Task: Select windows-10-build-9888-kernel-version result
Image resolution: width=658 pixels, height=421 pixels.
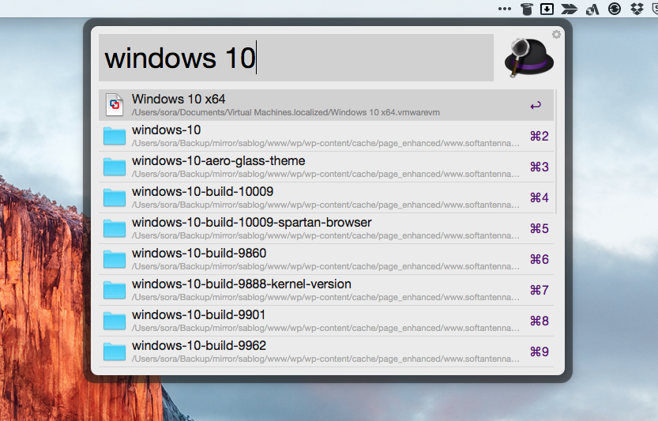Action: (326, 290)
